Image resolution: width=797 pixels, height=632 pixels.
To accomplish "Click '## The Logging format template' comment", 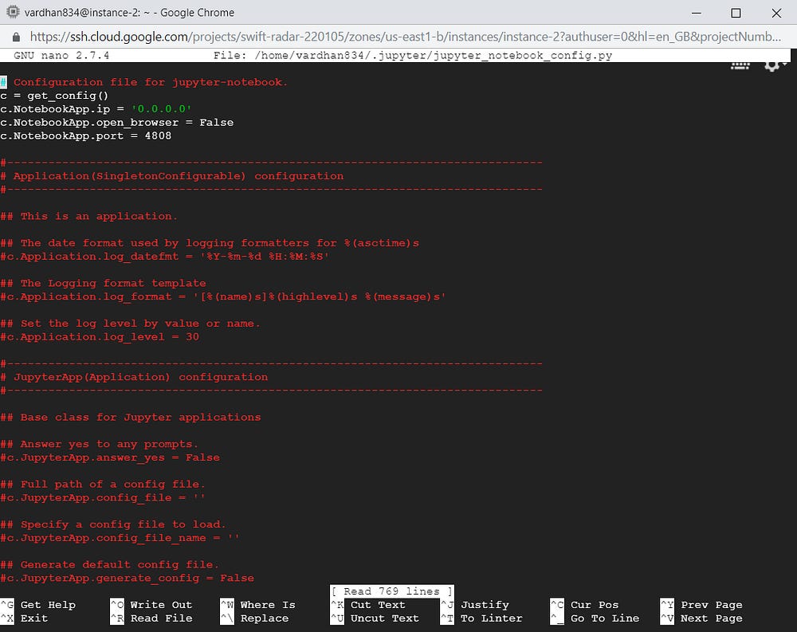I will pyautogui.click(x=103, y=283).
